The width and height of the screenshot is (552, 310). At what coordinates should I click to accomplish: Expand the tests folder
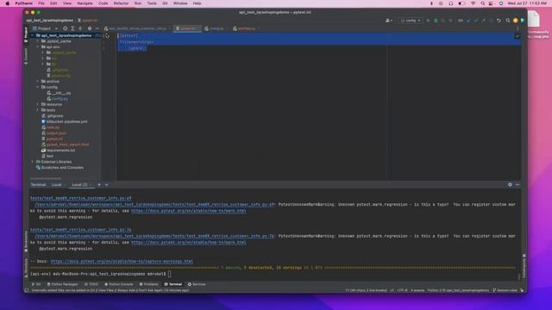38,110
